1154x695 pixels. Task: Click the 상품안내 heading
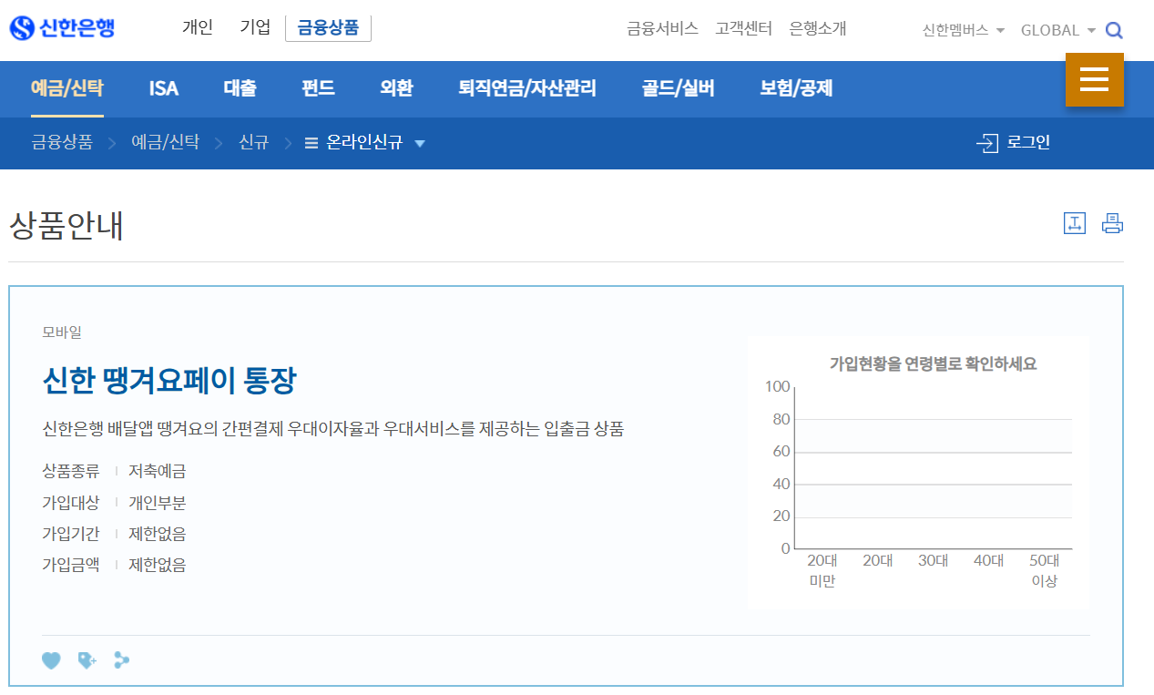[66, 226]
